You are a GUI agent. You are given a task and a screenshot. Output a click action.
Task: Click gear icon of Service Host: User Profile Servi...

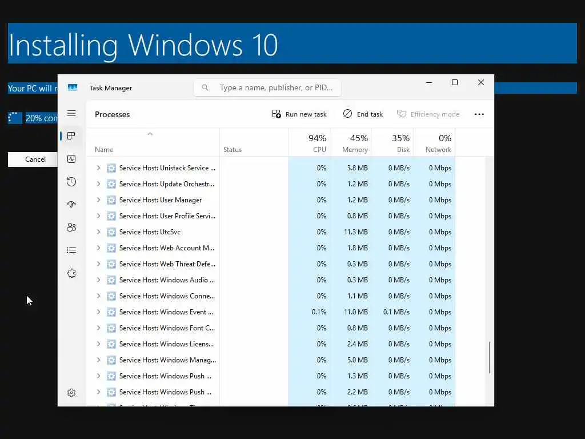tap(111, 216)
